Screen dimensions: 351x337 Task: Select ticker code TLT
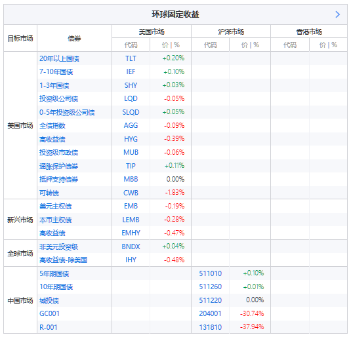point(131,58)
